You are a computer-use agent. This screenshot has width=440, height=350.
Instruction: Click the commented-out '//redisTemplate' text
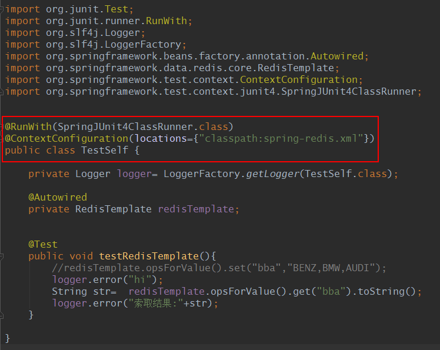(96, 268)
